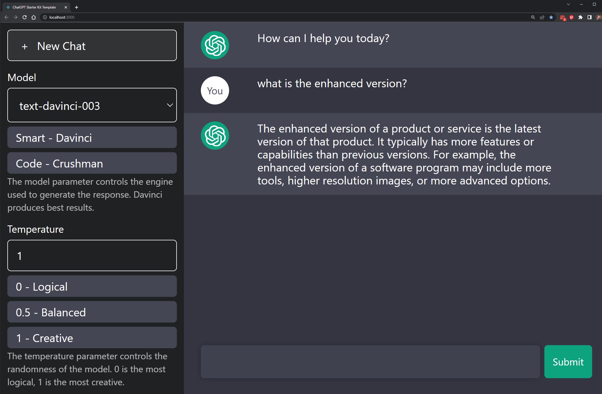Select the Code - Crushman model option
This screenshot has width=602, height=394.
coord(92,163)
